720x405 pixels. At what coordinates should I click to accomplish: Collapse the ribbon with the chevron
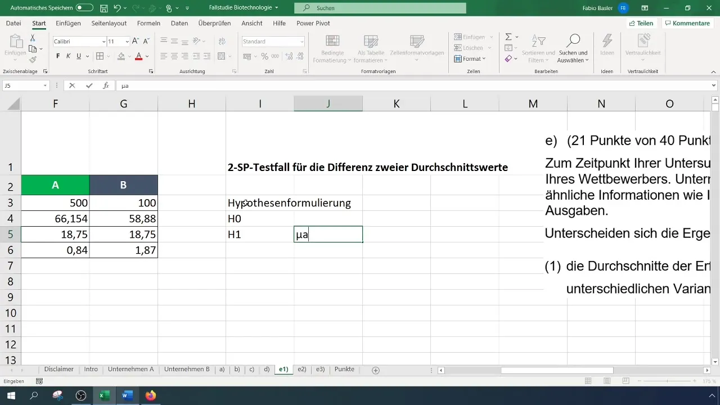coord(714,71)
